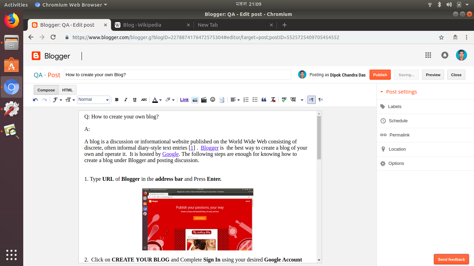Reload the current page
474x266 pixels.
coord(53,37)
